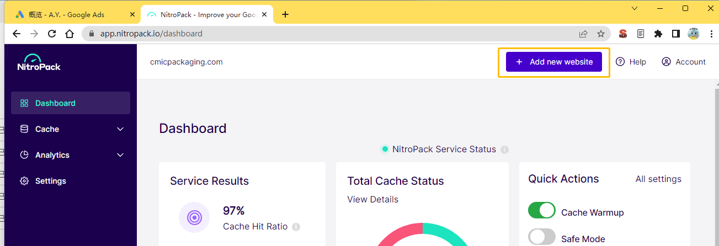Open the tab search dropdown arrow

635,8
